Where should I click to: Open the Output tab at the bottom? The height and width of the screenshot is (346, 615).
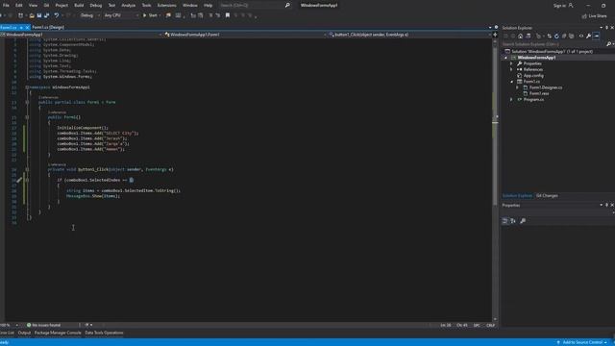pos(24,333)
